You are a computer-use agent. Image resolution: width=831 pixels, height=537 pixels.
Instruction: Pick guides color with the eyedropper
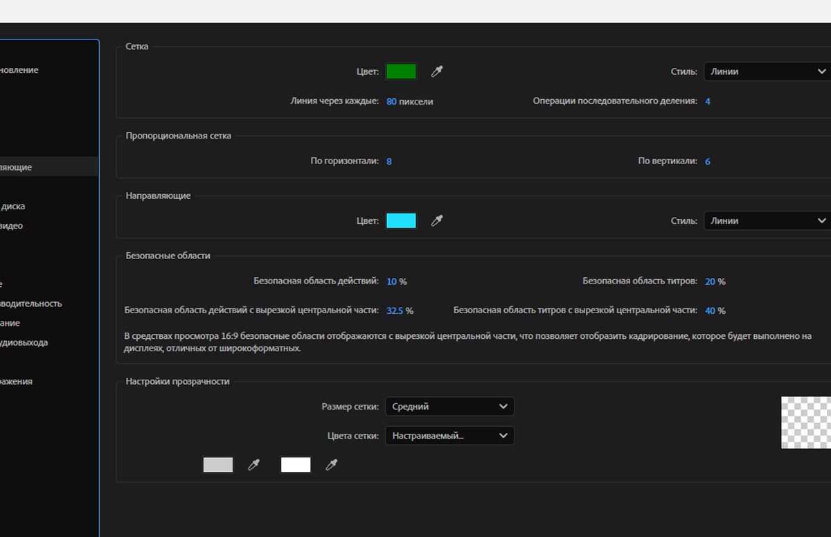tap(437, 220)
